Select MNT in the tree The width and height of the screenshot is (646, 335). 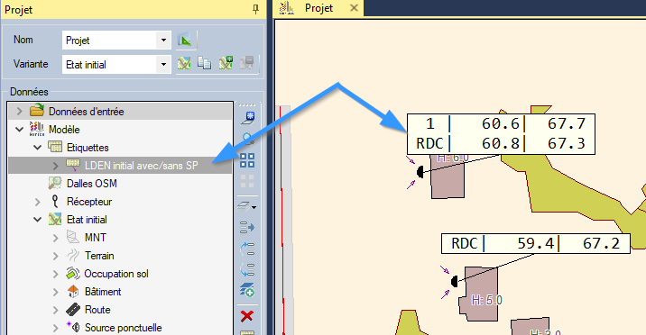point(96,238)
